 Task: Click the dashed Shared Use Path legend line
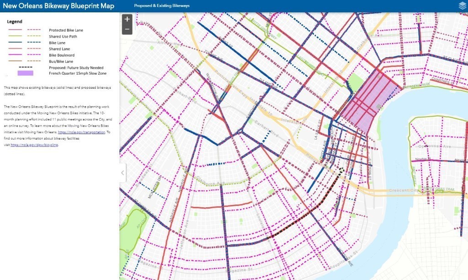coord(35,37)
